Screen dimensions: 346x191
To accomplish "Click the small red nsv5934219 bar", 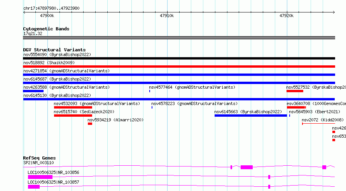I will point(90,124).
